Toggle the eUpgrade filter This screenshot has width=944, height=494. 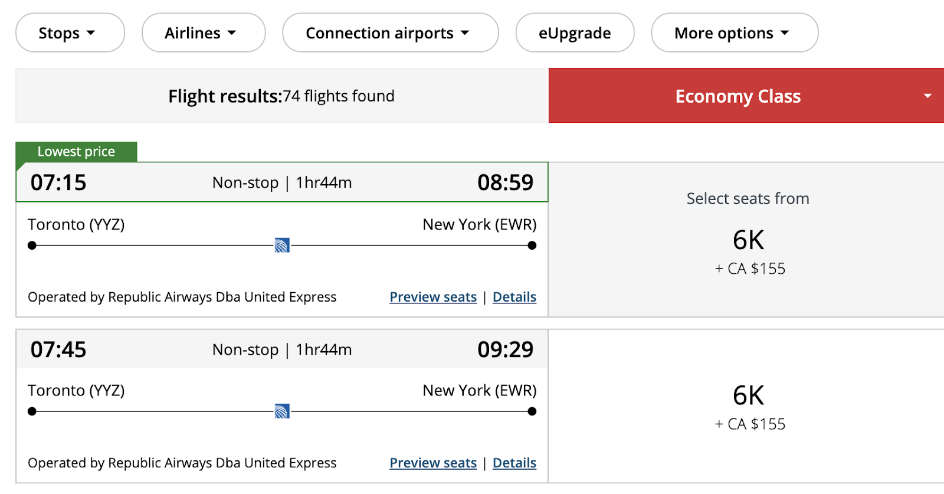point(575,33)
